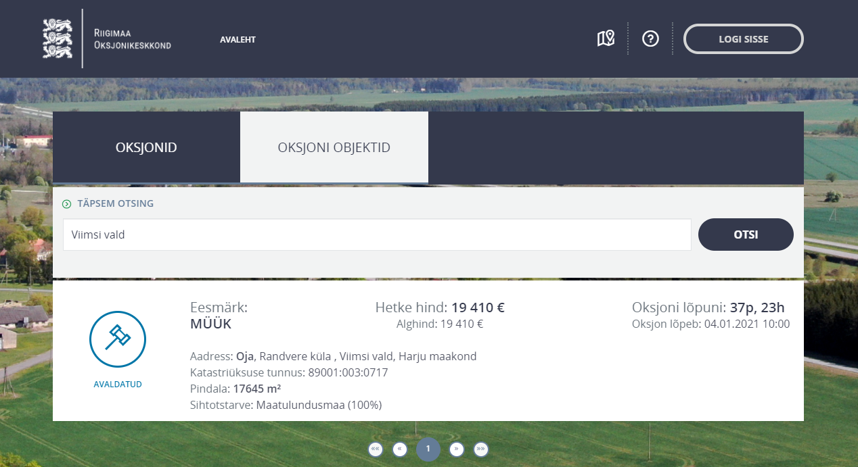Click the remaining time 37p, 23h
The image size is (858, 467).
click(x=757, y=308)
